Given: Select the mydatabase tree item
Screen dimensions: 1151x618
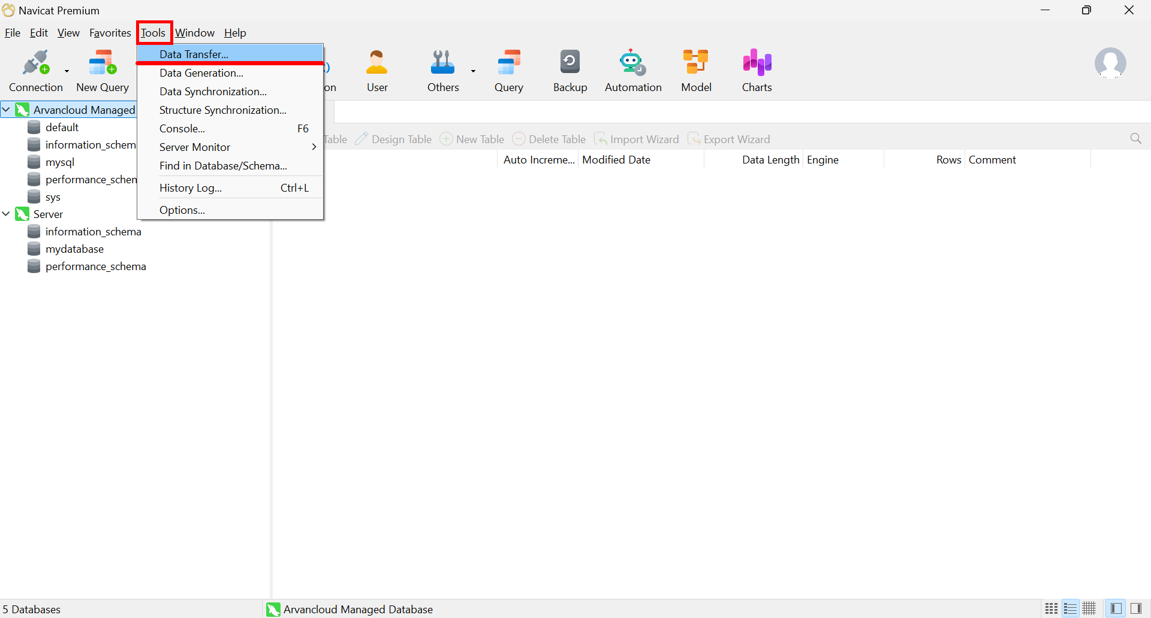Looking at the screenshot, I should pos(74,249).
